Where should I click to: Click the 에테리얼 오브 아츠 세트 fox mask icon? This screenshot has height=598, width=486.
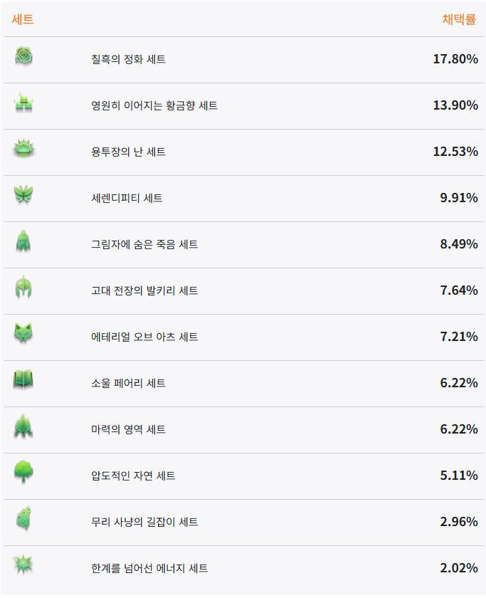23,334
